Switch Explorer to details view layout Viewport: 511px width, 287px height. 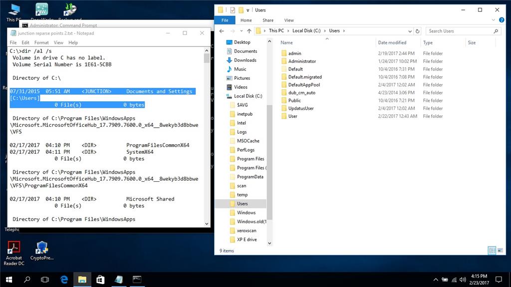coord(492,251)
